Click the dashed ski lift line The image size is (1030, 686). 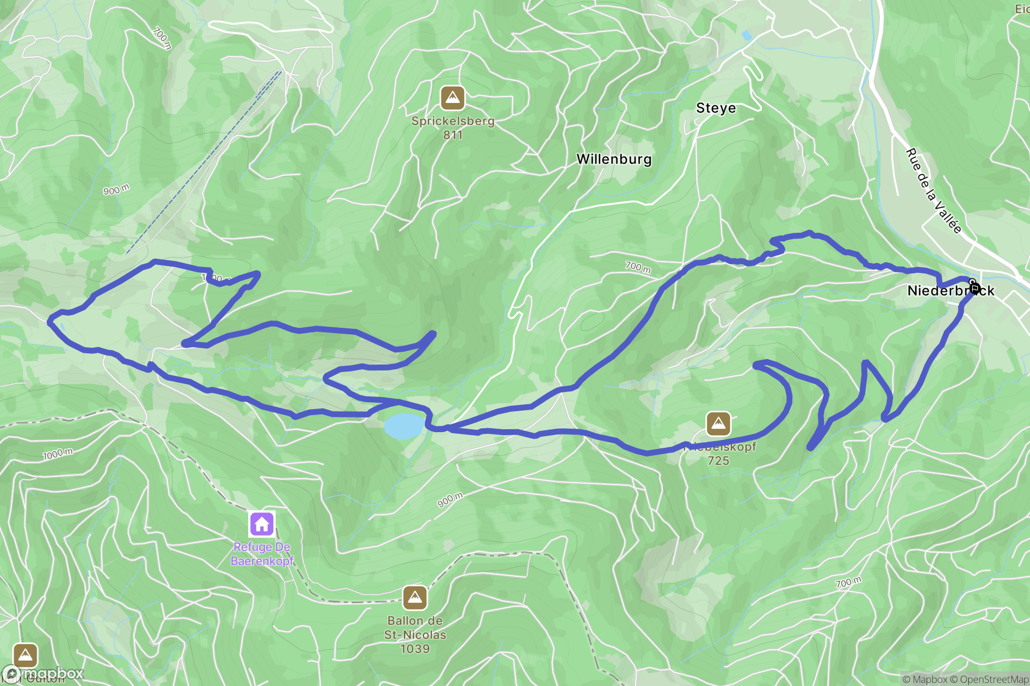[x=204, y=162]
